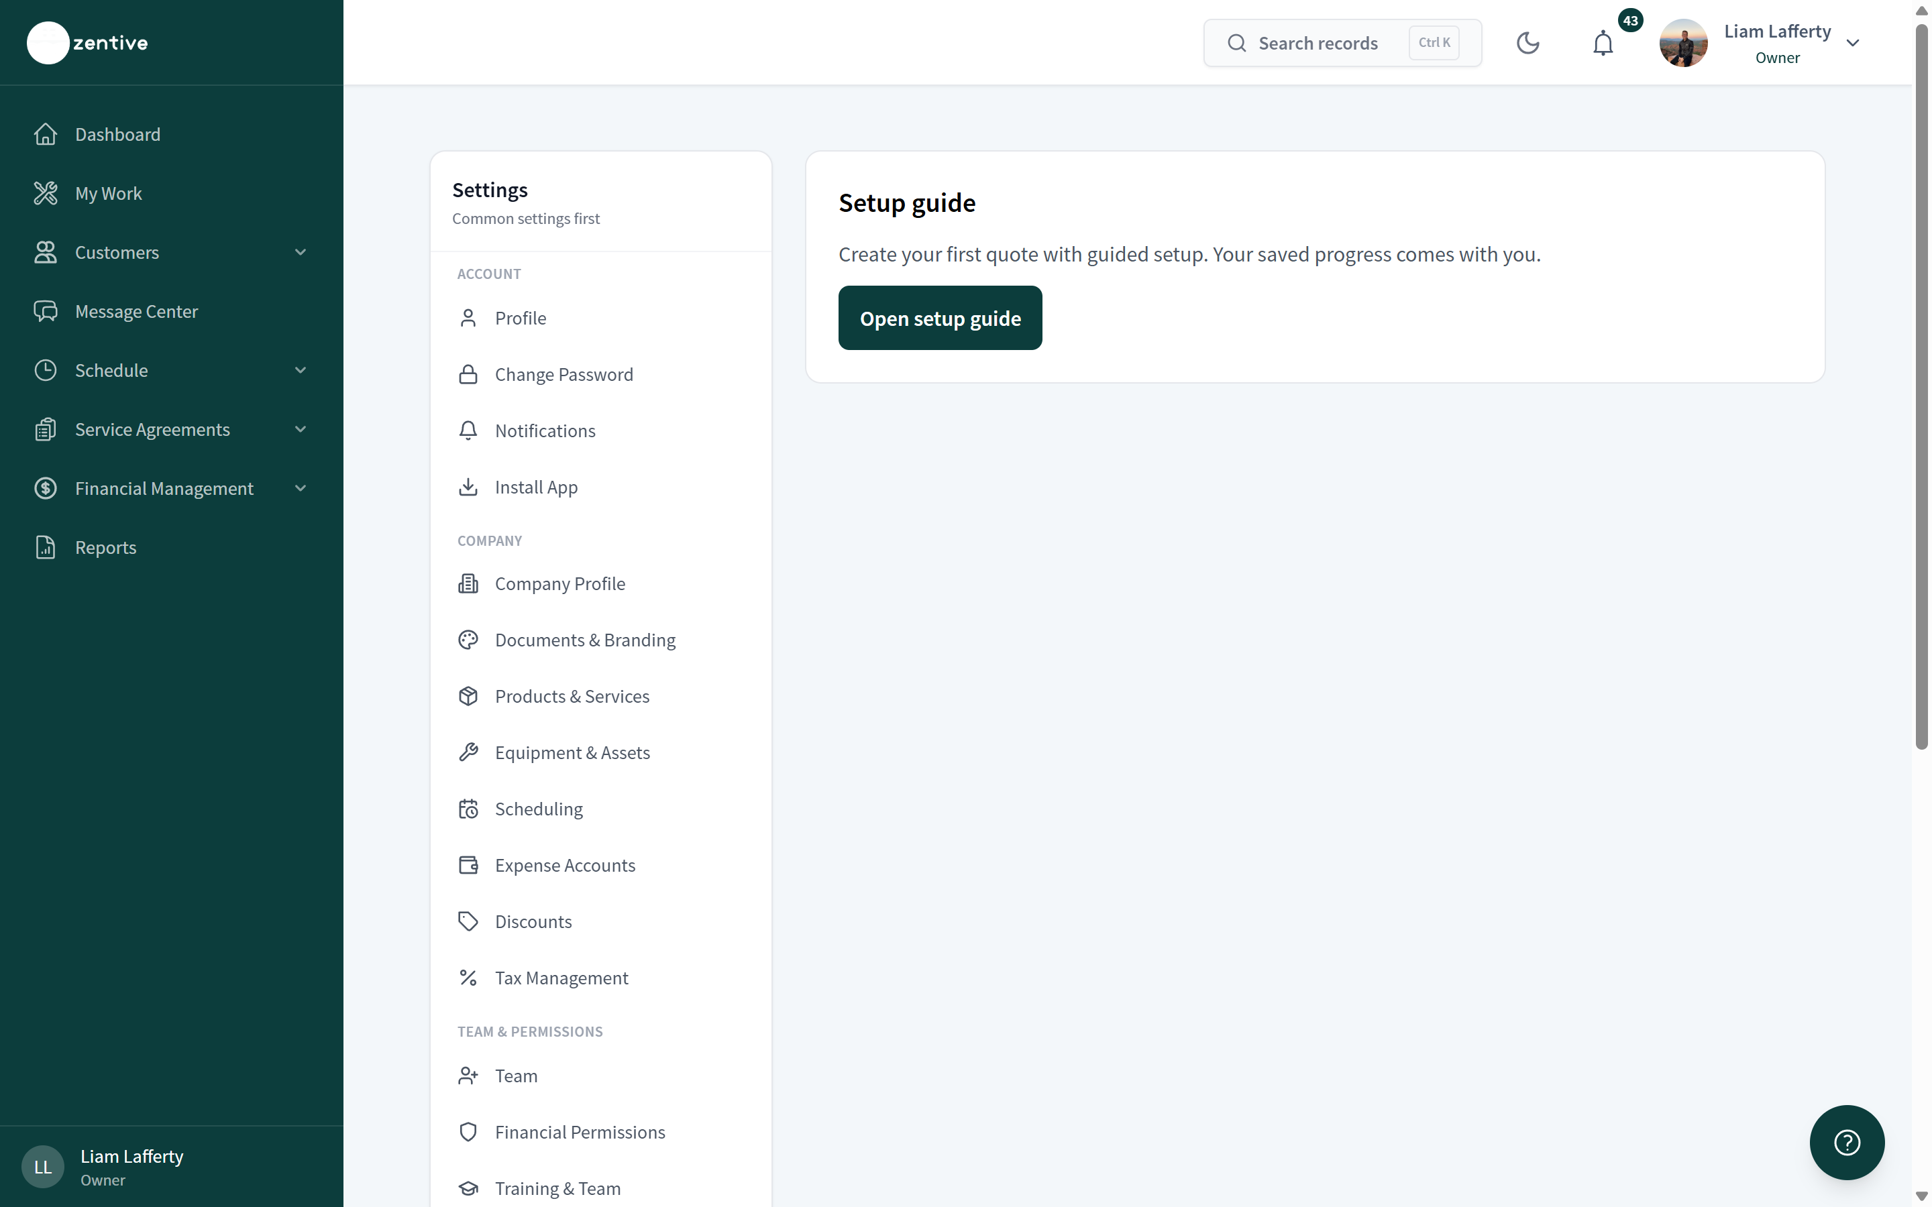
Task: Click the Service Agreements clipboard icon
Action: coord(46,429)
